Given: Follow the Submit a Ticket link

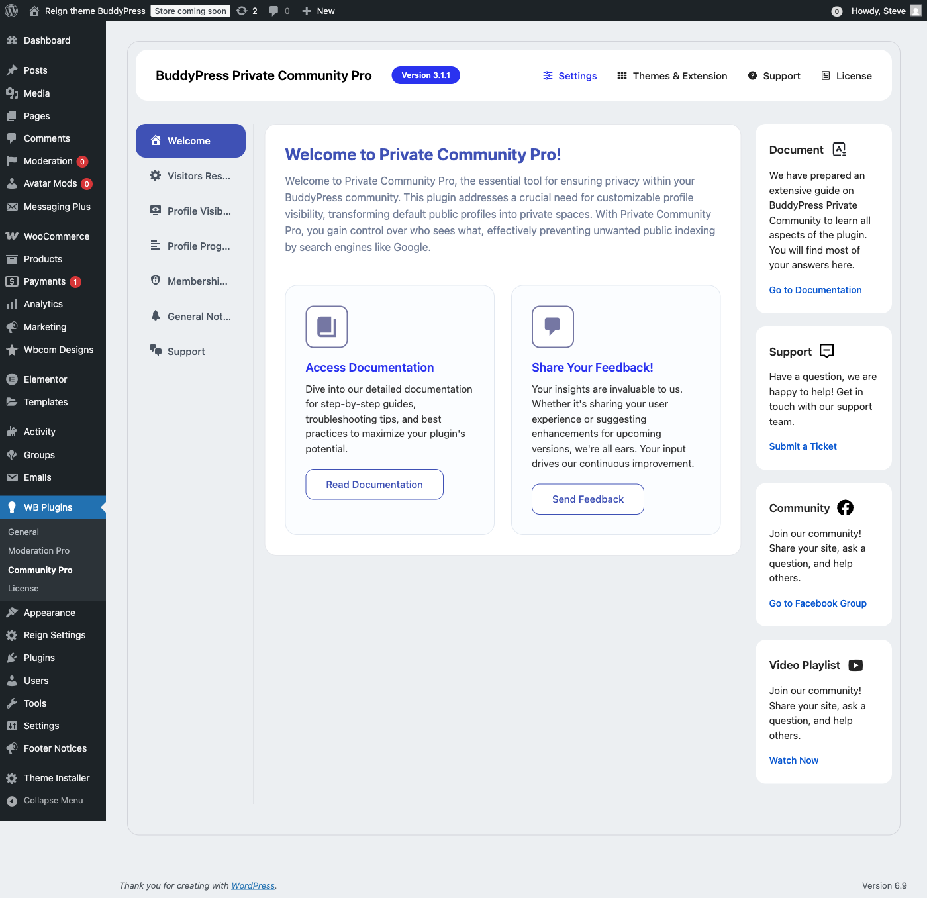Looking at the screenshot, I should (803, 446).
